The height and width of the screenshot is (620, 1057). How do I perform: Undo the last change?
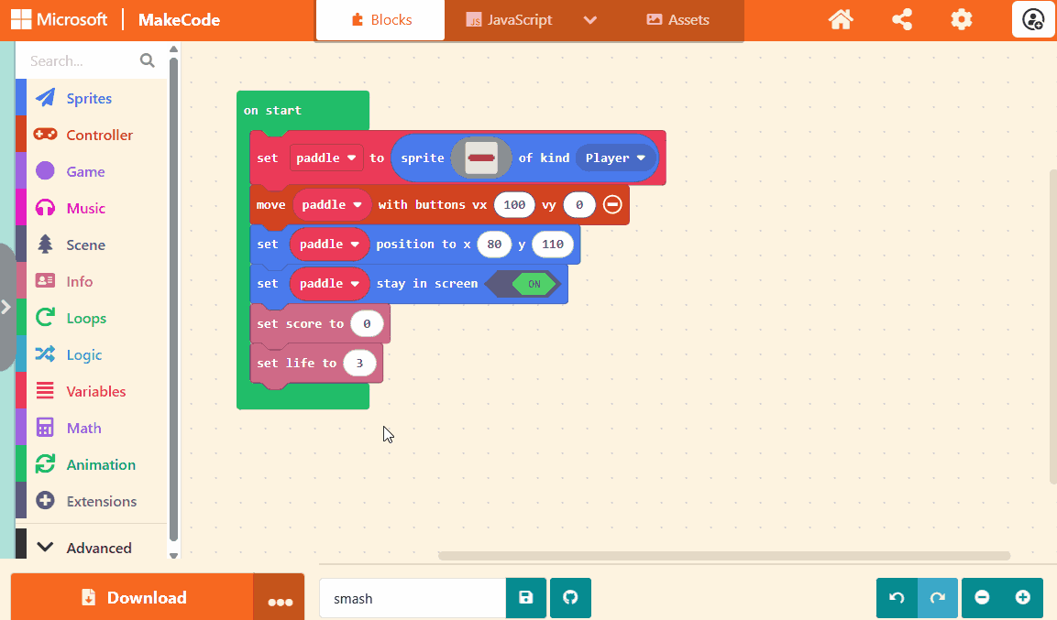tap(897, 598)
